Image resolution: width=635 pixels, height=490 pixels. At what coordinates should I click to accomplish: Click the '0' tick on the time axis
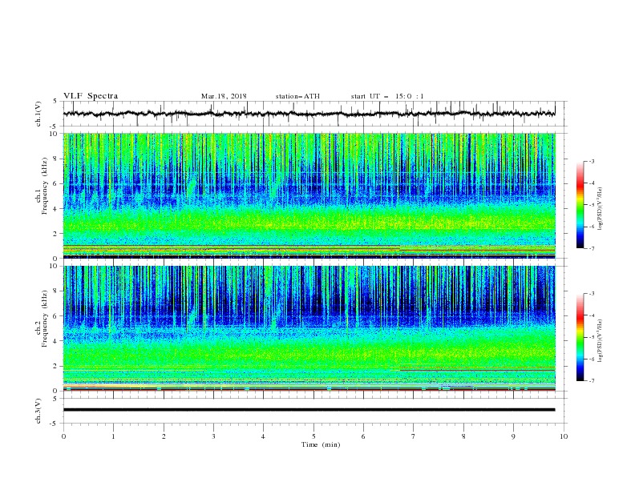point(63,436)
